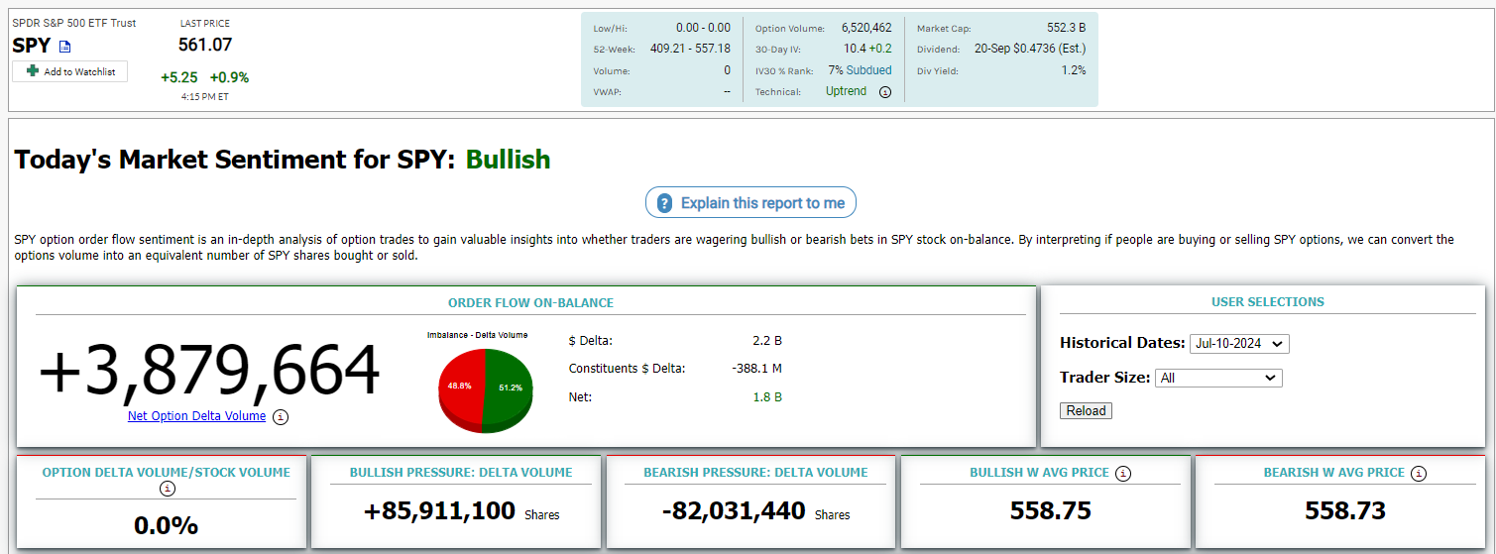
Task: Click the green plus Add to Watchlist icon
Action: (x=33, y=71)
